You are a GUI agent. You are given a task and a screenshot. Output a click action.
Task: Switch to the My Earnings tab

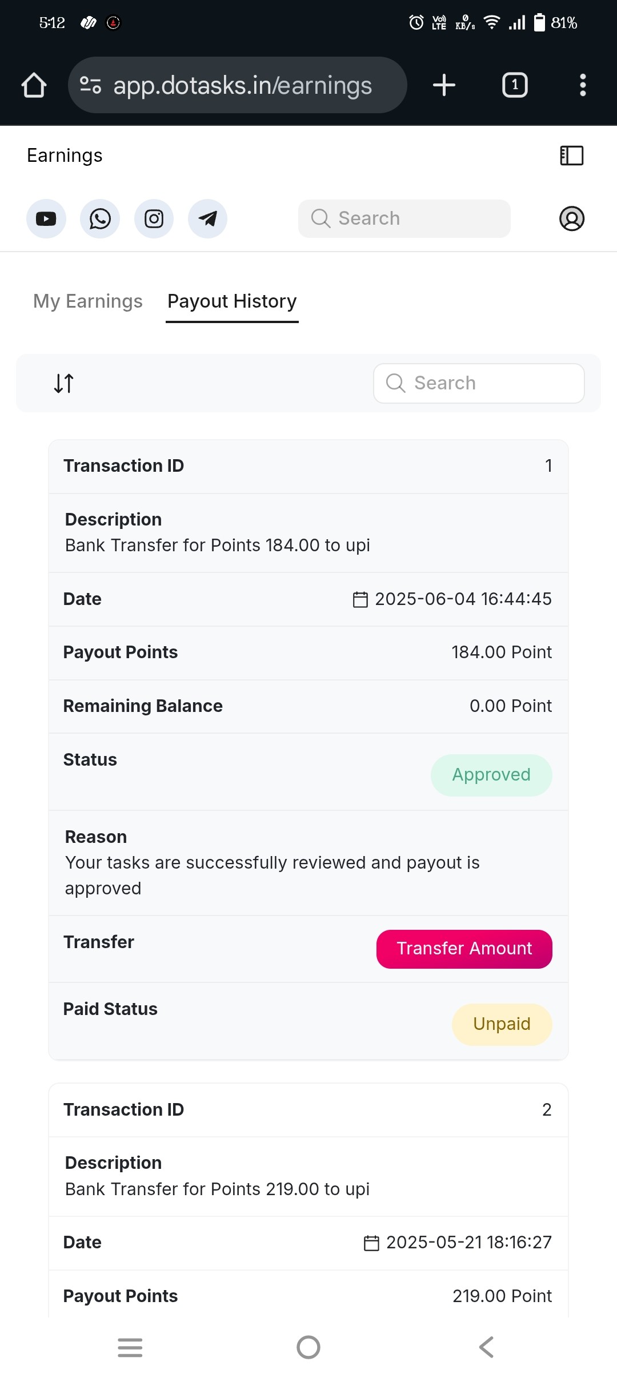pyautogui.click(x=88, y=301)
